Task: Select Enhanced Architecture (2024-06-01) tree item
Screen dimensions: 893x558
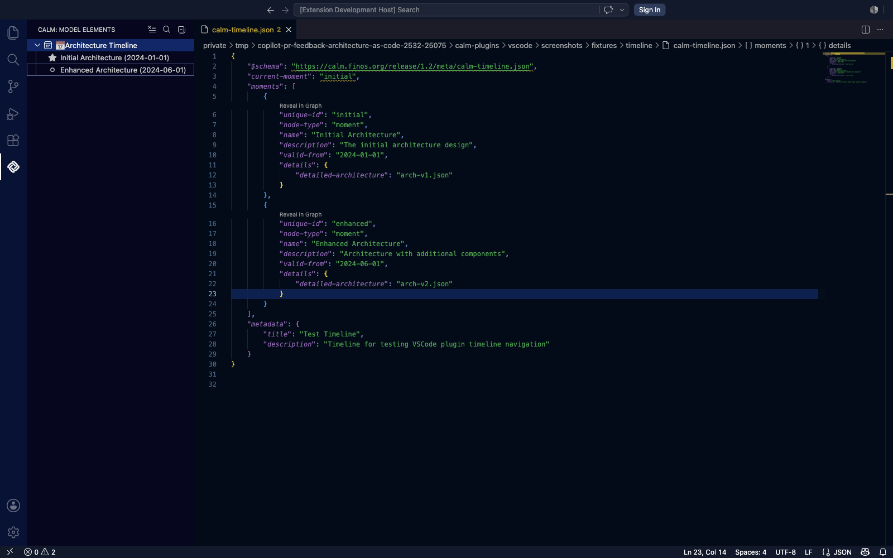Action: (x=111, y=70)
